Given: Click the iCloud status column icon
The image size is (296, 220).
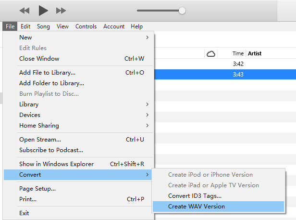Looking at the screenshot, I should [210, 53].
